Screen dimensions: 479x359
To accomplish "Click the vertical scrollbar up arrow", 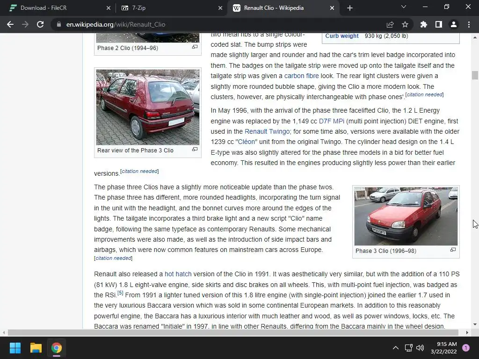I will tap(475, 37).
